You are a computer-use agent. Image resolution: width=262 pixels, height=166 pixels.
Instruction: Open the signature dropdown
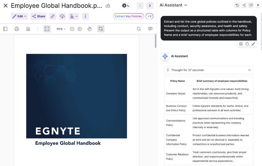tap(74, 16)
